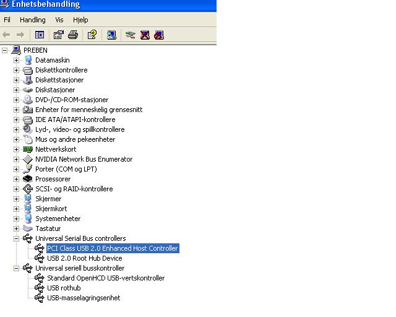Click the Enhetsbehandling title bar
Image resolution: width=396 pixels, height=317 pixels.
pos(108,5)
